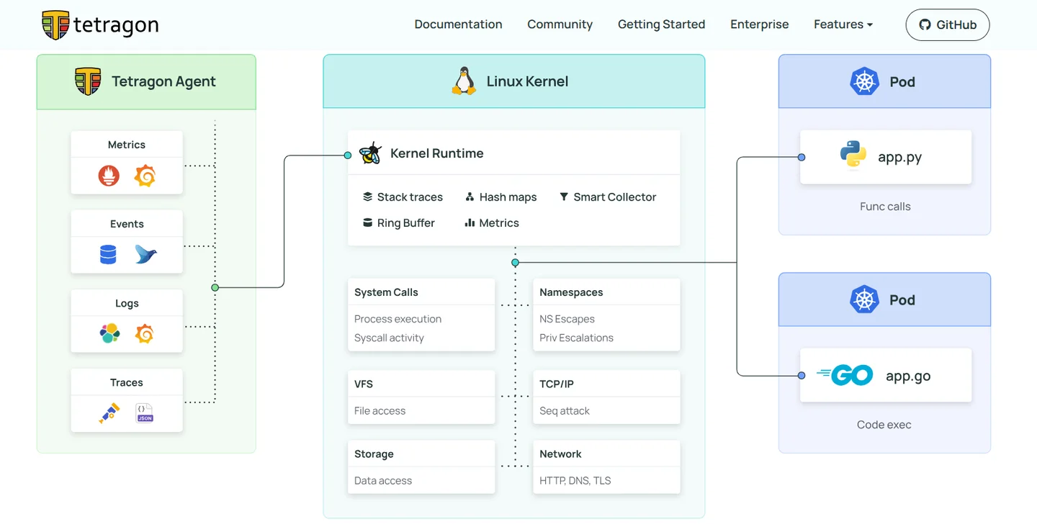Expand the Features dropdown menu
The width and height of the screenshot is (1037, 532).
pyautogui.click(x=843, y=24)
